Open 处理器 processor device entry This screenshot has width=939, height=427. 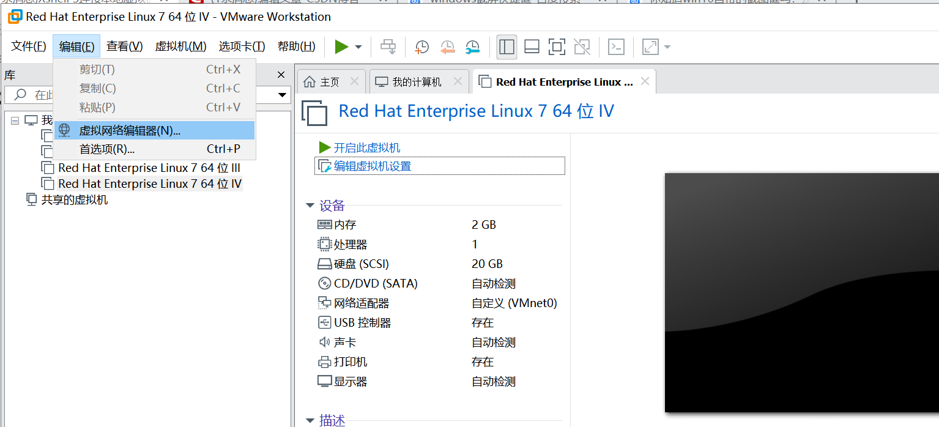[x=351, y=244]
